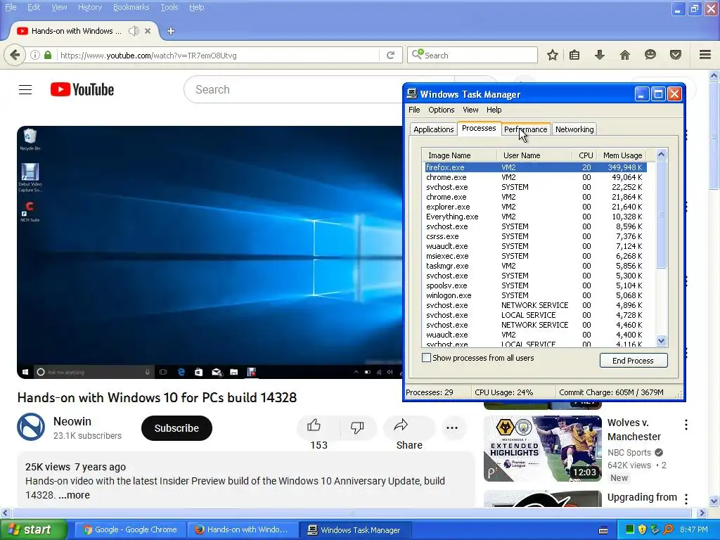Click the Firefox URL address field
The image size is (720, 540).
coord(218,55)
